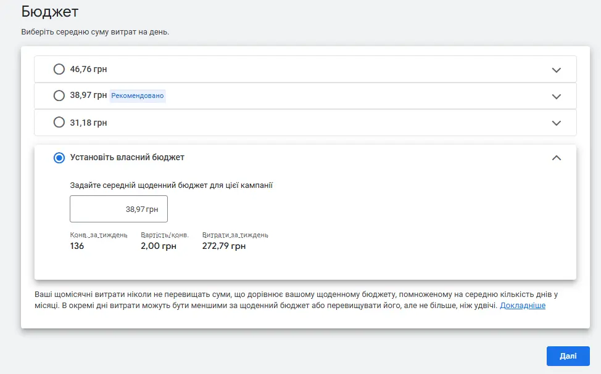Image resolution: width=601 pixels, height=374 pixels.
Task: Expand the 31,18 грн option chevron
Action: (556, 123)
